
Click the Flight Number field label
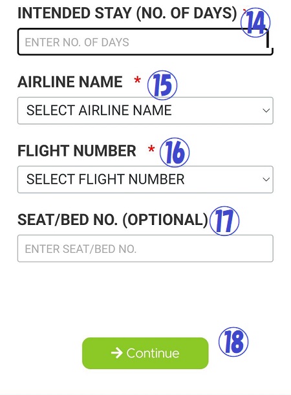coord(77,151)
